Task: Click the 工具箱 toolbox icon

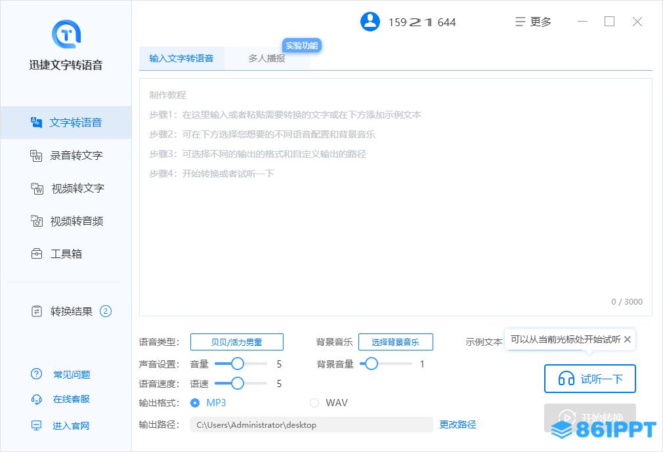Action: click(x=37, y=254)
